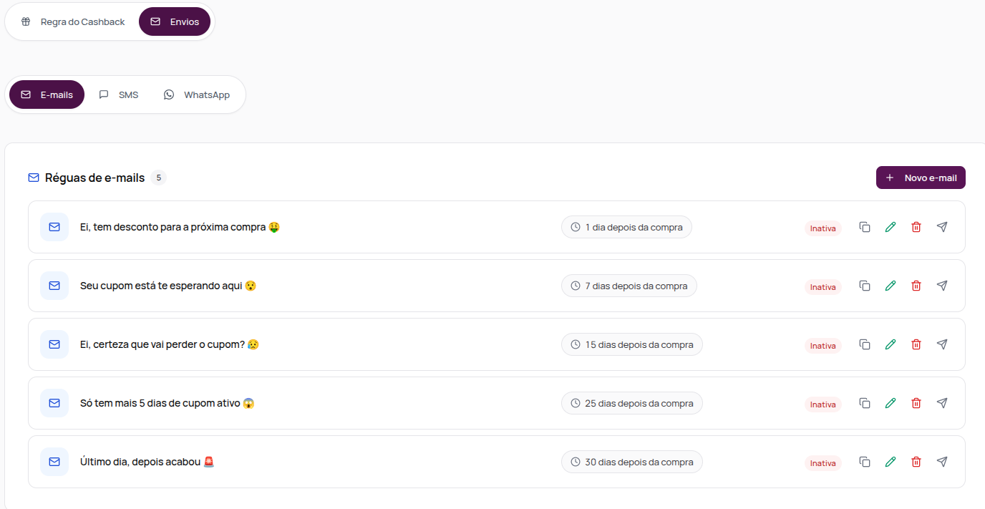
Task: Open the 'Último dia, depois acabou' title
Action: point(147,462)
